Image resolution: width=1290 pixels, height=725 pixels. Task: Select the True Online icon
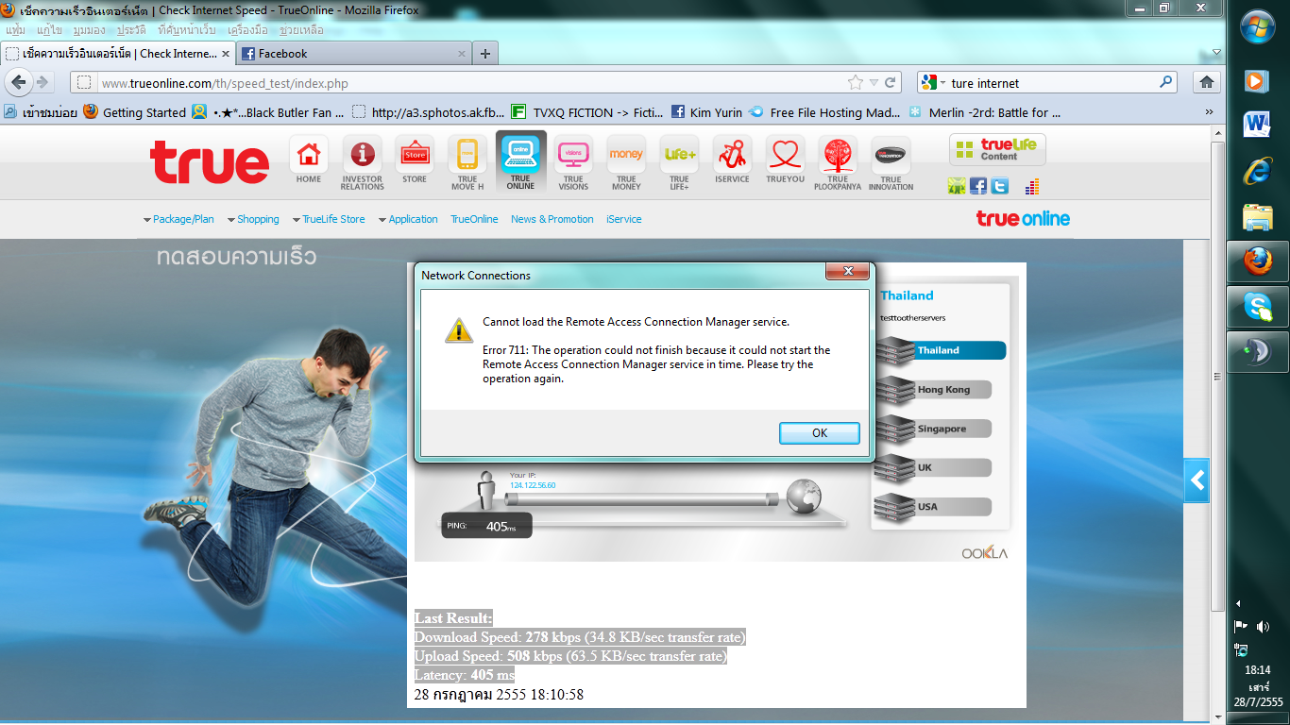click(520, 163)
